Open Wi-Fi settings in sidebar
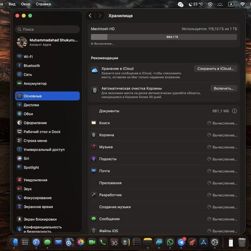The width and height of the screenshot is (251, 251). [47, 57]
